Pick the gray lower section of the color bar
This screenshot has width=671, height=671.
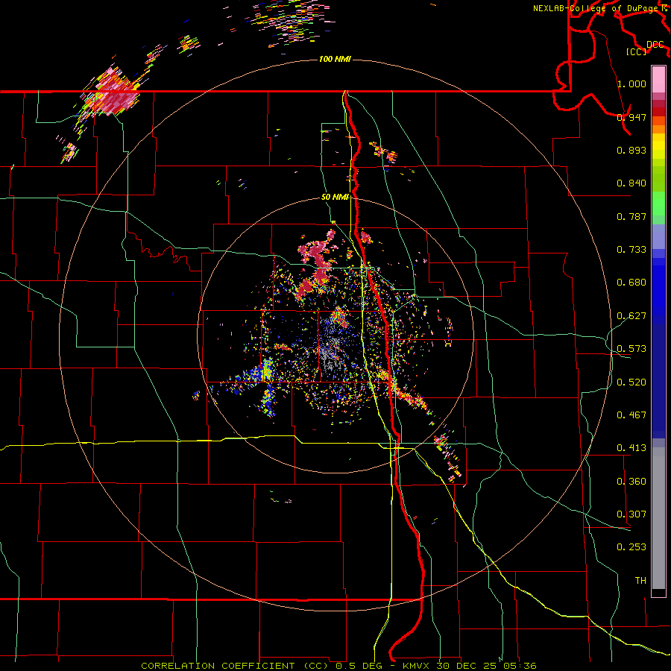pyautogui.click(x=658, y=518)
